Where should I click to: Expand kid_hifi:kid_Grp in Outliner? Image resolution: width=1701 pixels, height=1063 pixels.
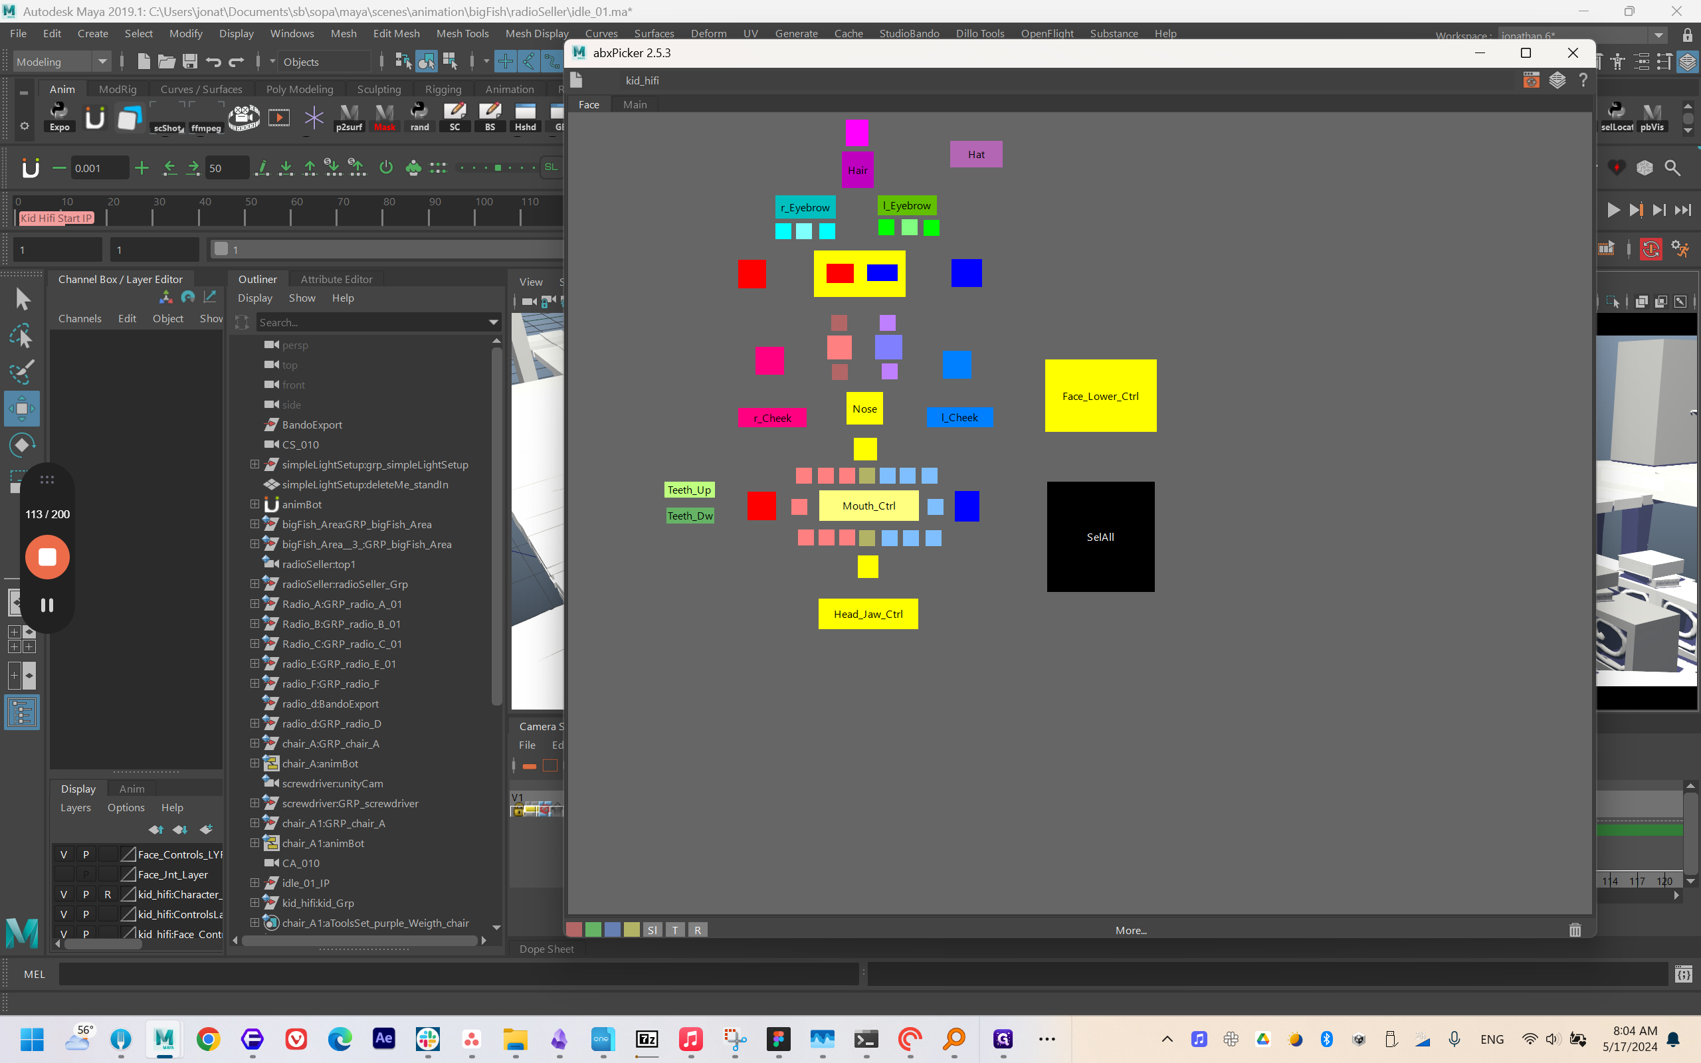pos(254,902)
